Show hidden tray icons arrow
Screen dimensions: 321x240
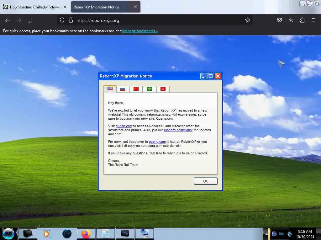tap(266, 234)
